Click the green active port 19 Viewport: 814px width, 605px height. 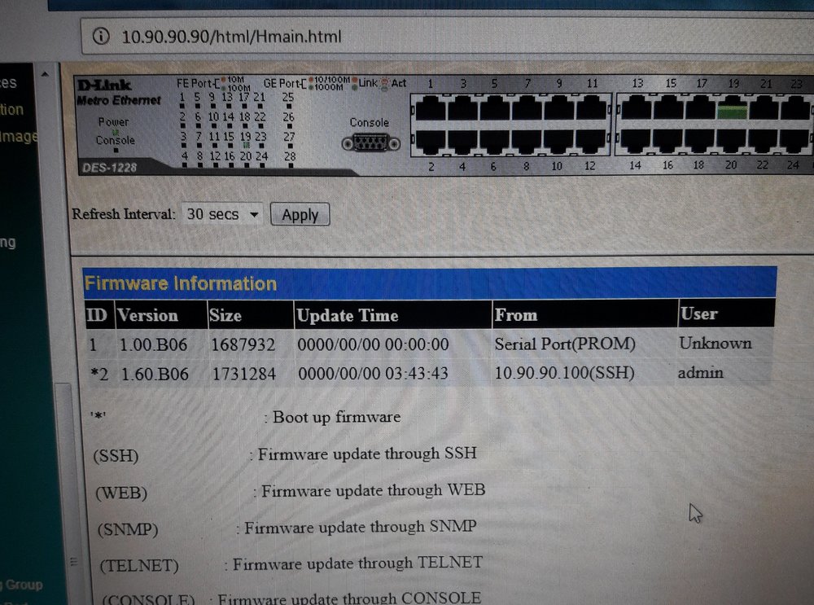tap(732, 108)
